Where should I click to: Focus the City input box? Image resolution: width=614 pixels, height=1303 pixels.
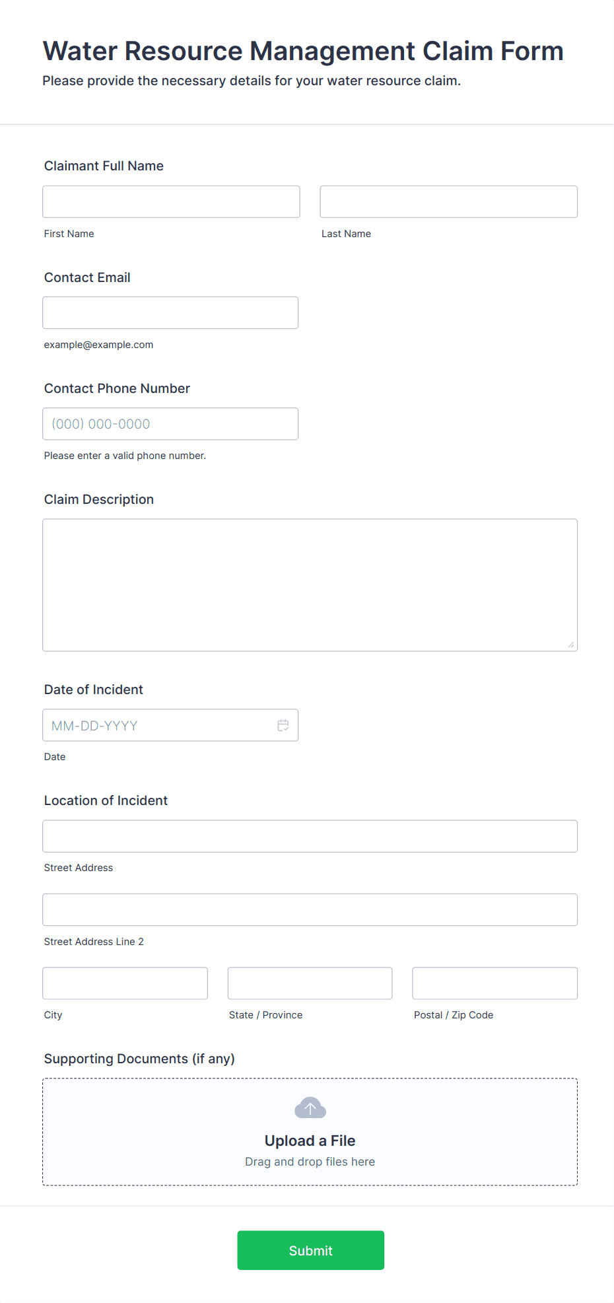click(x=125, y=983)
